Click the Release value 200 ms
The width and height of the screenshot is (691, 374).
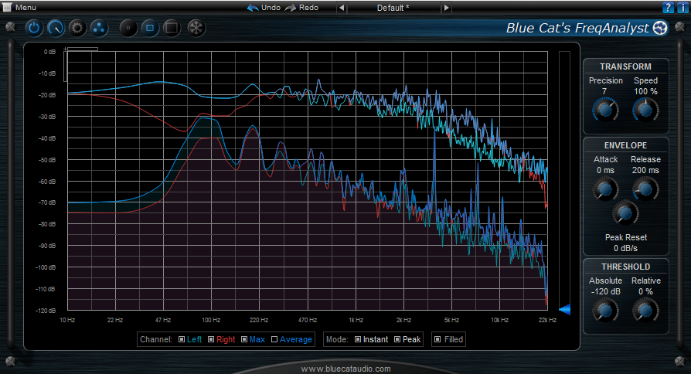[x=645, y=170]
